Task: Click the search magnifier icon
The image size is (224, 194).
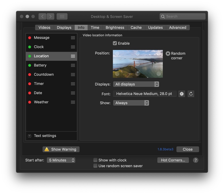Action: click(163, 17)
